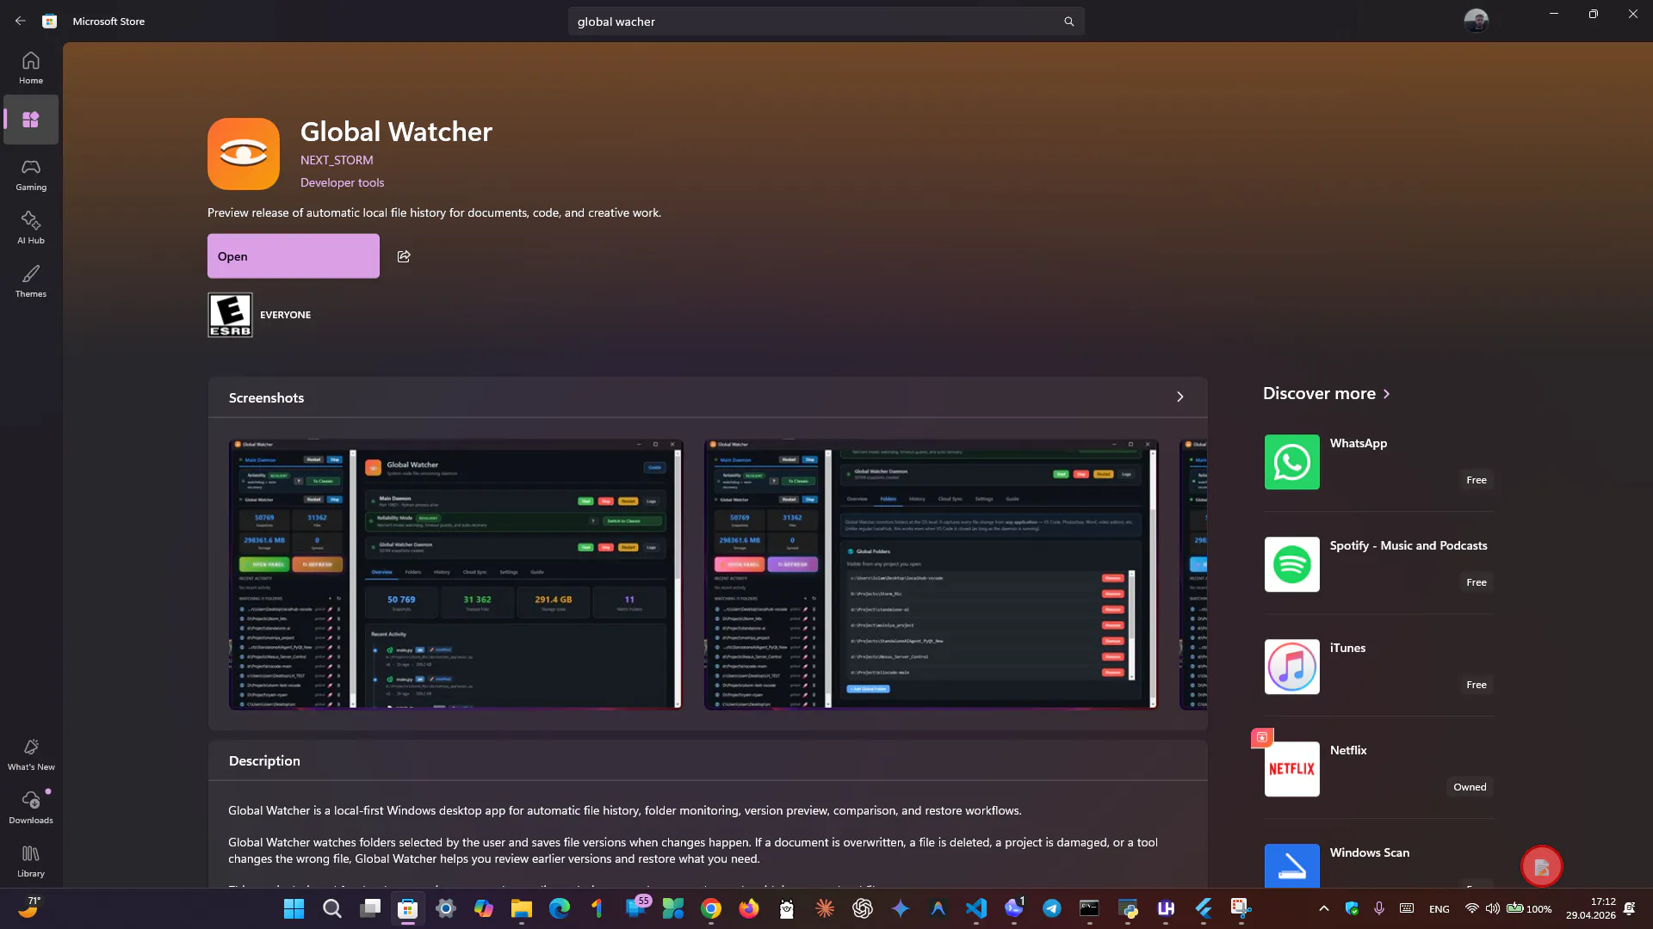Open the Home section in the sidebar
The height and width of the screenshot is (929, 1653).
(x=31, y=68)
